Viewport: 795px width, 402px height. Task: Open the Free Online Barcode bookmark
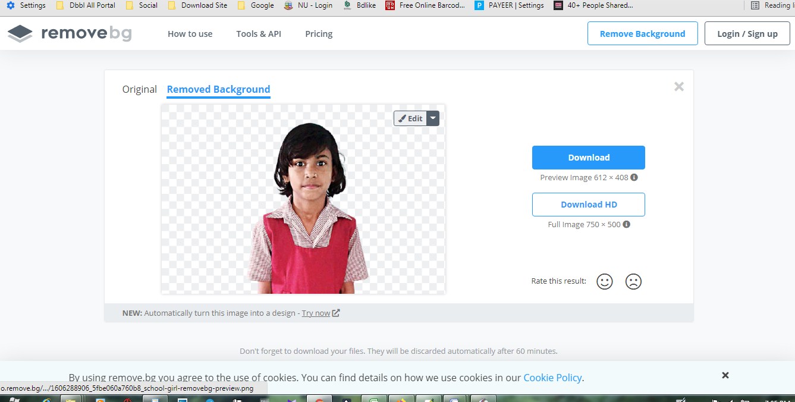click(425, 5)
